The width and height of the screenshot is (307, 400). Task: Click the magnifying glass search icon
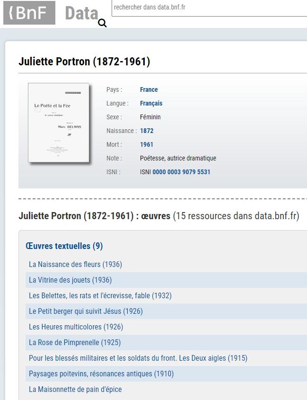(102, 23)
